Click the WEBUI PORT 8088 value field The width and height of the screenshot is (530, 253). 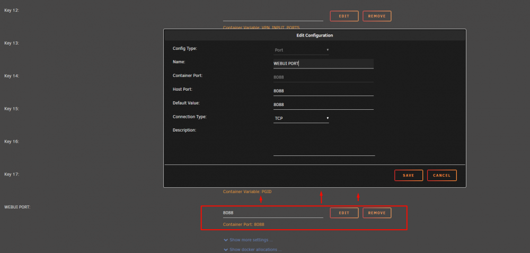coord(273,213)
